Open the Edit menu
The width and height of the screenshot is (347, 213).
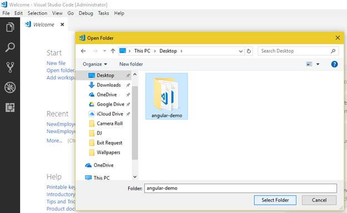pyautogui.click(x=18, y=13)
